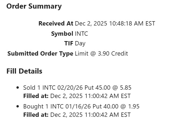Click the Filled at label under Bought fill
The image size is (173, 127).
point(36,115)
